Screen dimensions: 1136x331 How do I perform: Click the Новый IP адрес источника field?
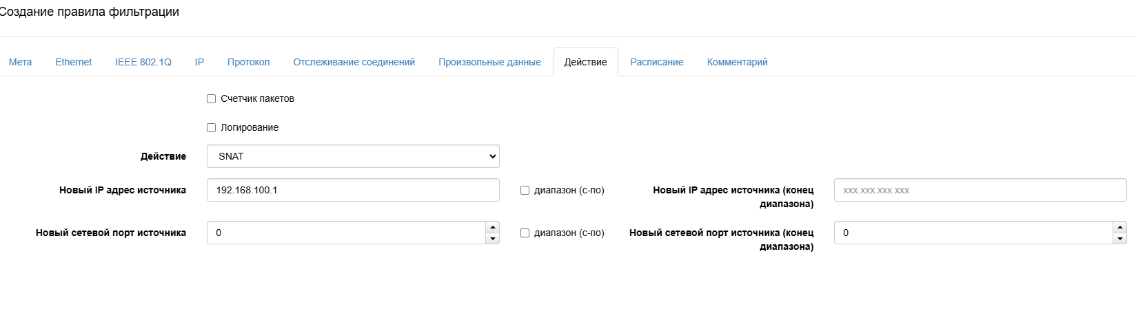(x=353, y=191)
